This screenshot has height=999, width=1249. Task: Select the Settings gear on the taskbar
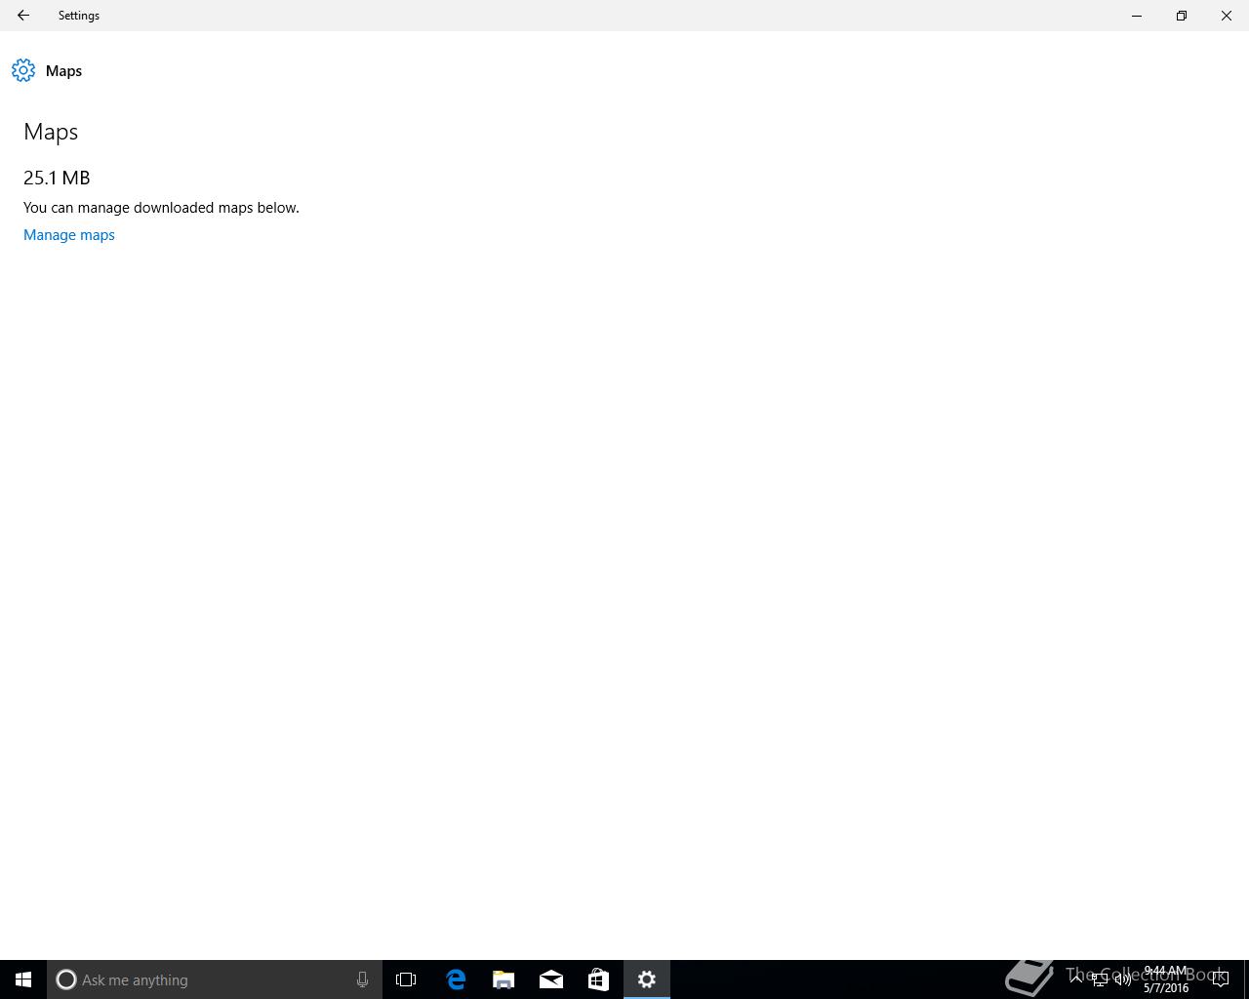point(647,979)
